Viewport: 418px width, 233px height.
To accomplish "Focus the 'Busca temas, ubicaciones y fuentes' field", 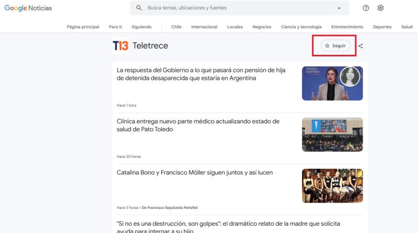I will pyautogui.click(x=240, y=8).
